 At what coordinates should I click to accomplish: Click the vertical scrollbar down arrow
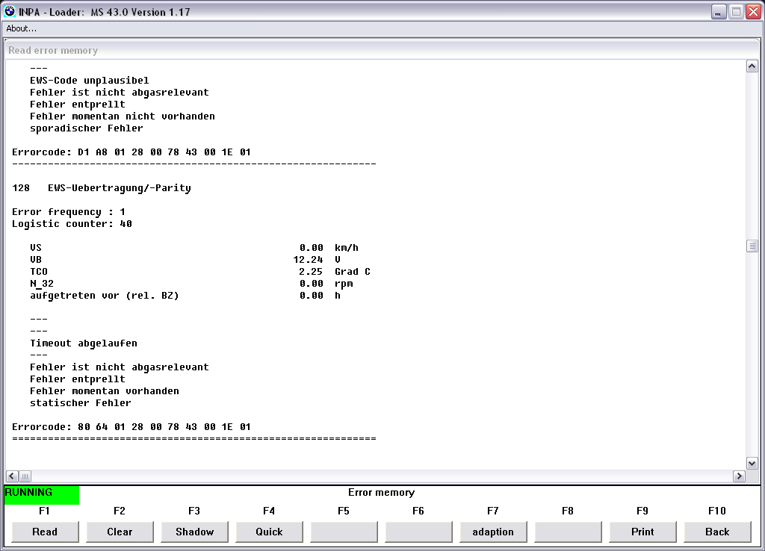pos(752,464)
